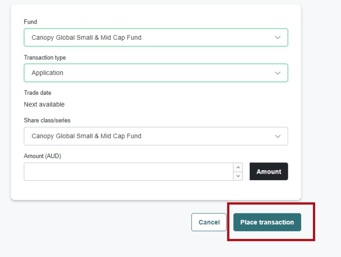341x257 pixels.
Task: Click the Transaction type chevron arrow
Action: tap(277, 73)
